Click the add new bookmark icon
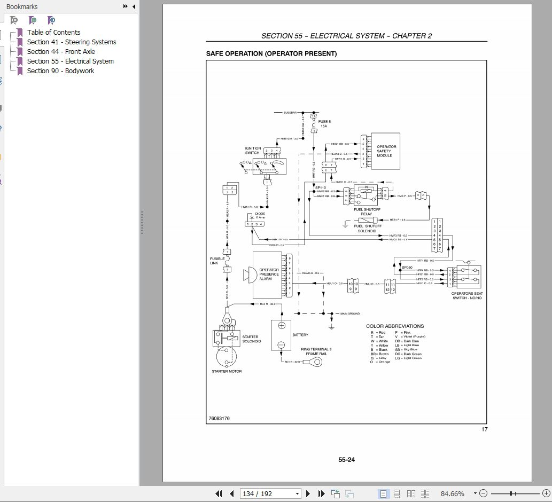The image size is (552, 502). pos(33,20)
